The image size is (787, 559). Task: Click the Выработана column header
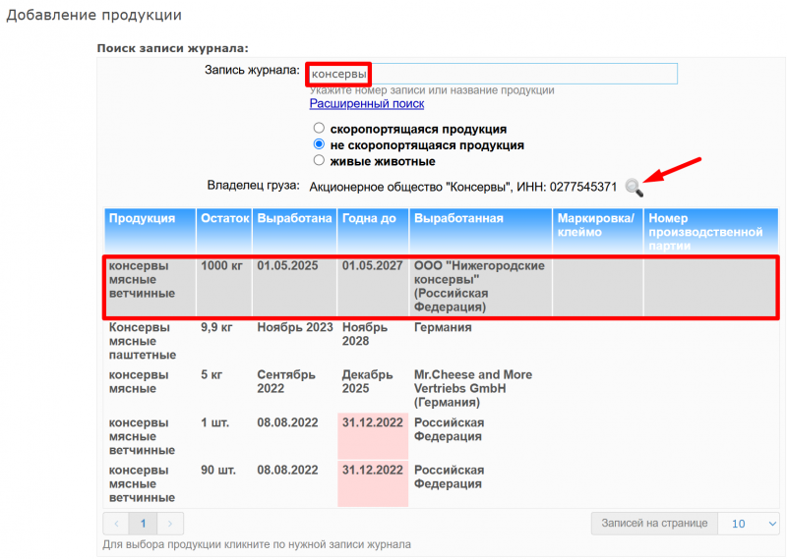(x=294, y=218)
